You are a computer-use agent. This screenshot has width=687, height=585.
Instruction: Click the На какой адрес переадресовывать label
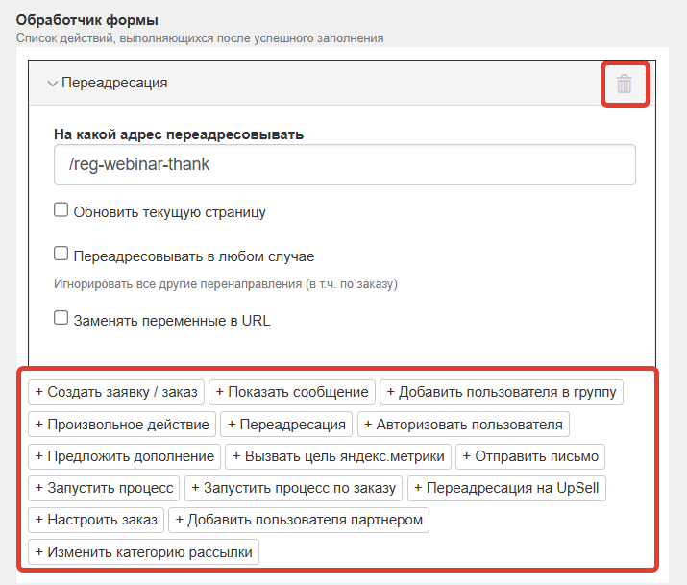tap(179, 134)
